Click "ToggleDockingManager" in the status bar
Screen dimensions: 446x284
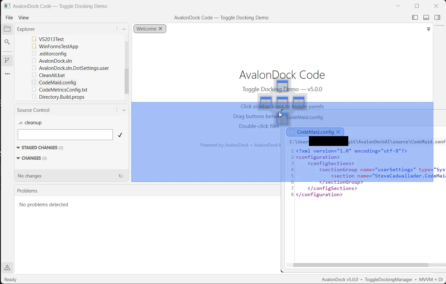tap(389, 279)
